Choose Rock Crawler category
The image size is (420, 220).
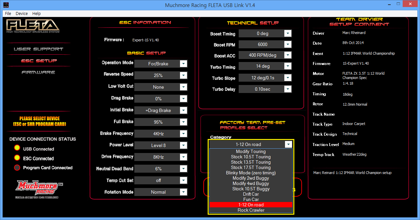pyautogui.click(x=251, y=210)
